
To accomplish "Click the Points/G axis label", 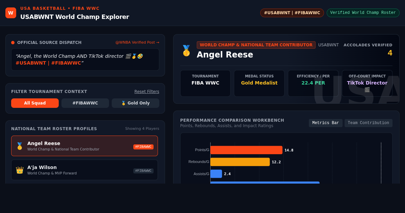I will pos(202,150).
